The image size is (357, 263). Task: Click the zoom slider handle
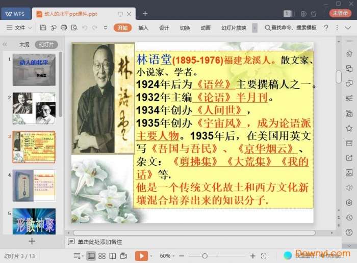click(205, 256)
